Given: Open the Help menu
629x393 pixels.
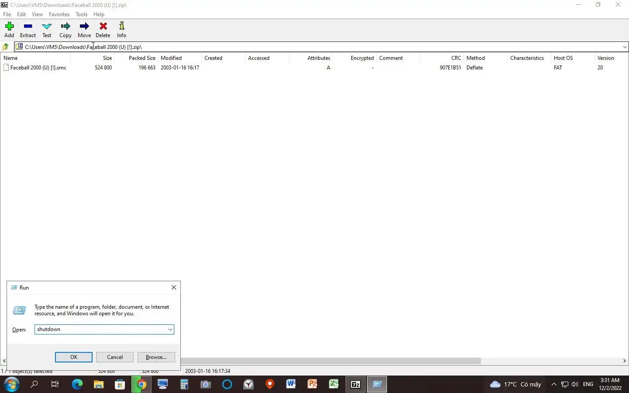Looking at the screenshot, I should coord(99,14).
